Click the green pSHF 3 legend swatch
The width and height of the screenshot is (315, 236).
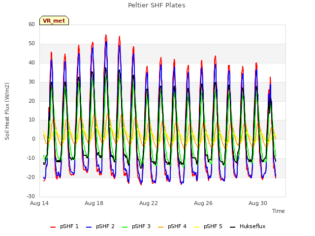[x=125, y=227]
